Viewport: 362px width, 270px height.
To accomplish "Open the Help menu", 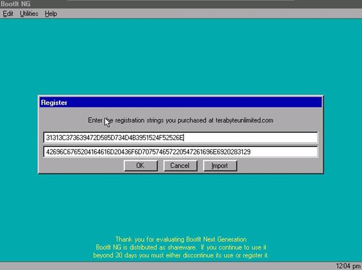I will click(x=51, y=14).
